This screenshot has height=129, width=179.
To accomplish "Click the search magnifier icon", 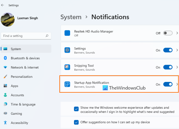I will (x=47, y=36).
